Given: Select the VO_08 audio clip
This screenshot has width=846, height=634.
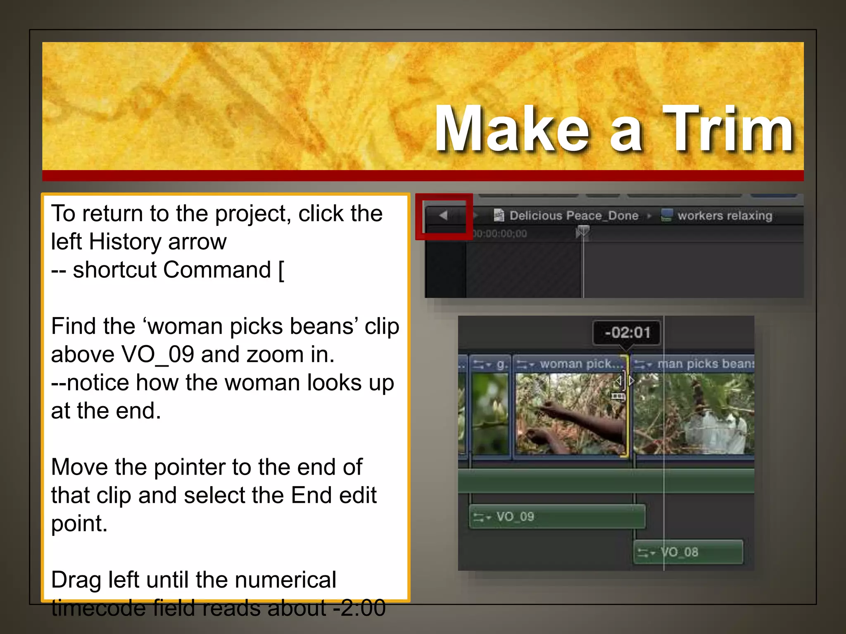Looking at the screenshot, I should pyautogui.click(x=688, y=552).
